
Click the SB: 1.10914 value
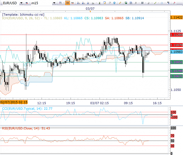[x=135, y=18]
